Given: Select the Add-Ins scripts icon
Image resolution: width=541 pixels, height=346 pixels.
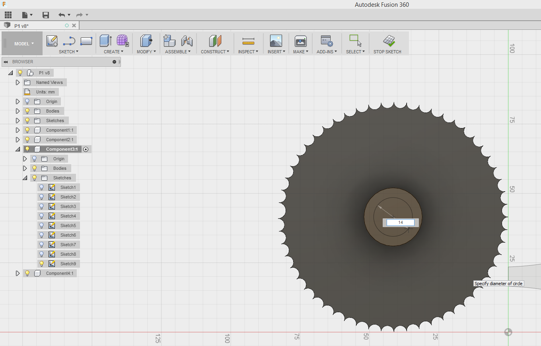Looking at the screenshot, I should point(327,41).
